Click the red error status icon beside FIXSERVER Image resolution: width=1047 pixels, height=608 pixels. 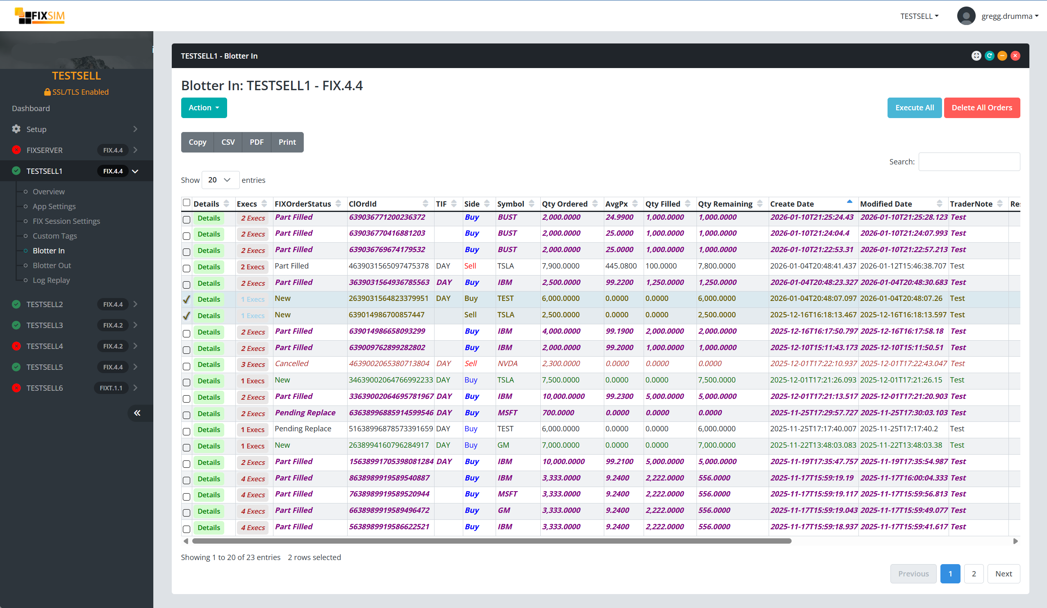16,150
